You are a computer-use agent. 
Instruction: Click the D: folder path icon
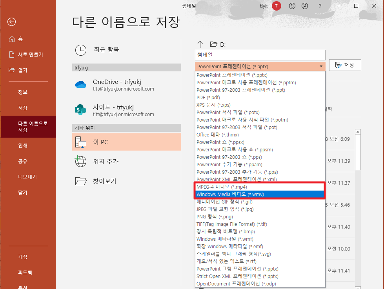click(x=214, y=44)
